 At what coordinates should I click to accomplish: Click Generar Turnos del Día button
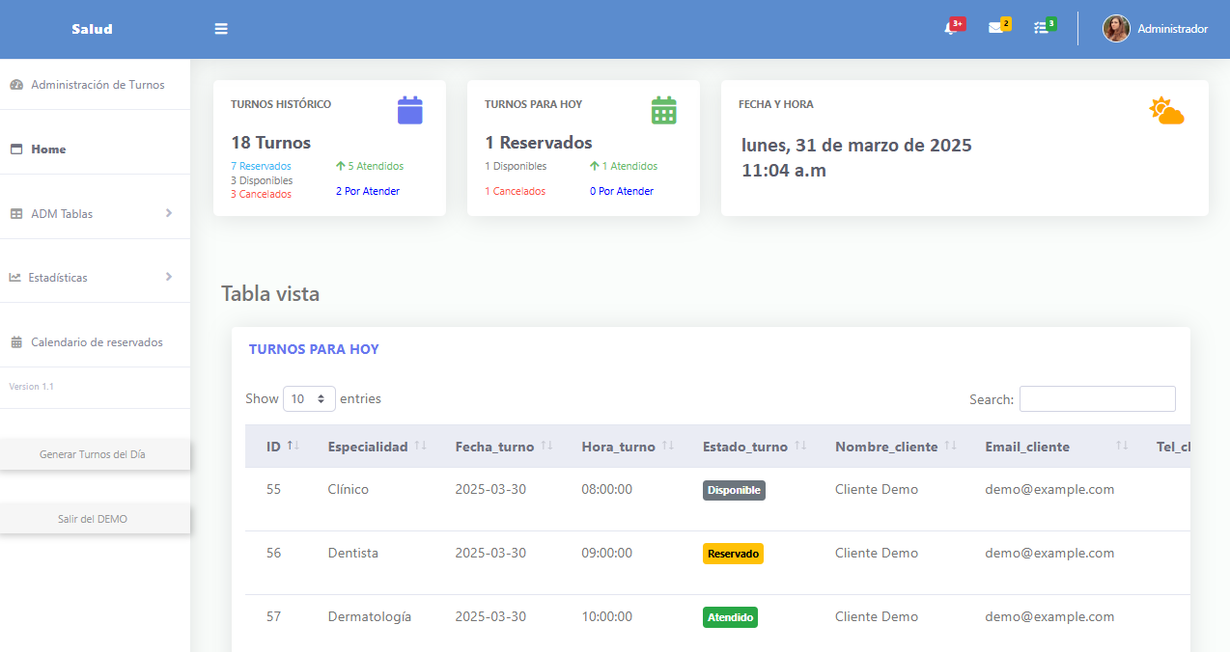coord(93,454)
